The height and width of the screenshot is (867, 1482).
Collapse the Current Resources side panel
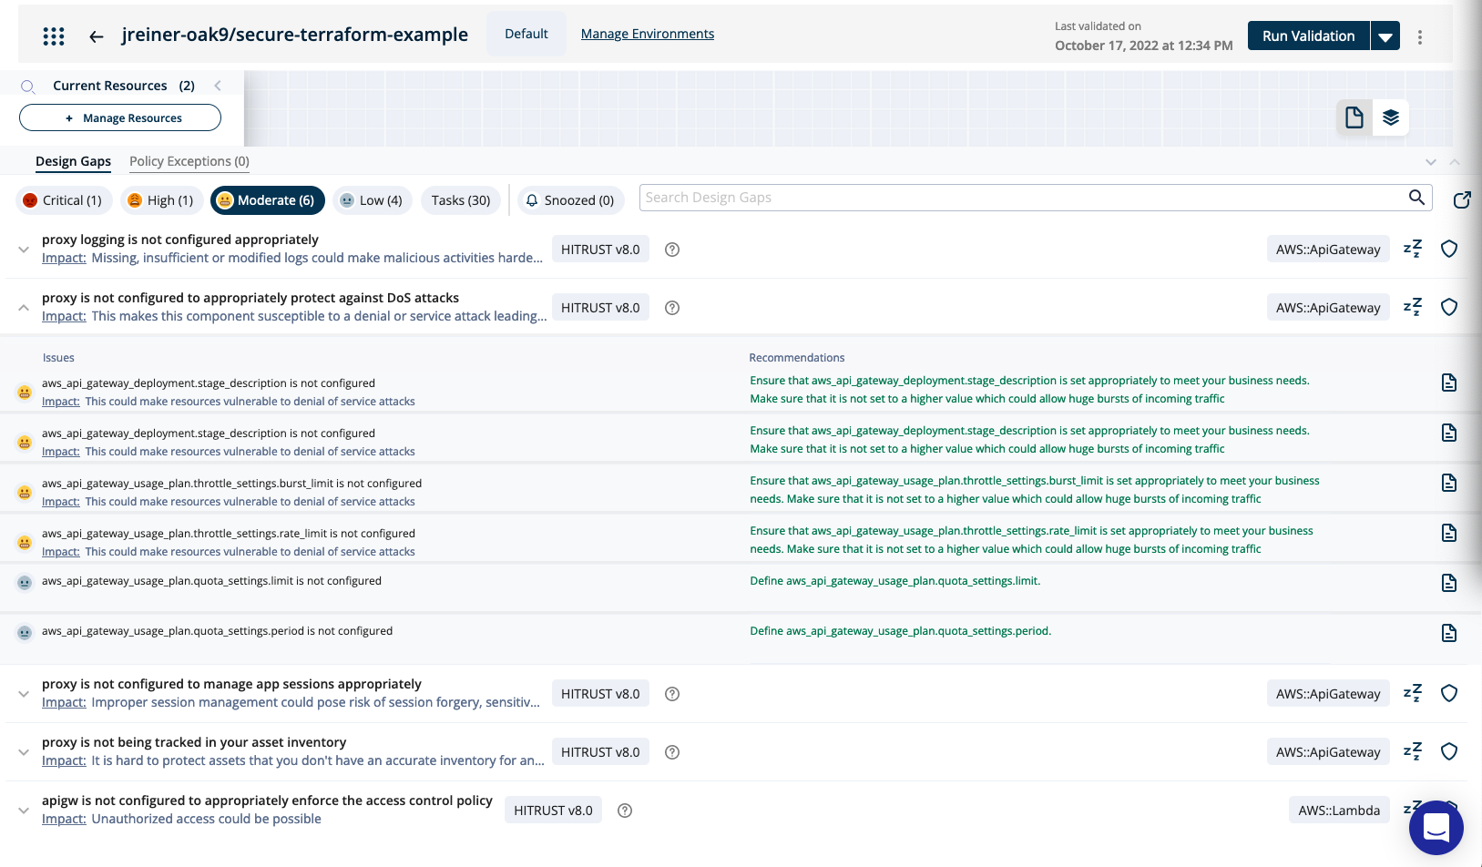218,86
